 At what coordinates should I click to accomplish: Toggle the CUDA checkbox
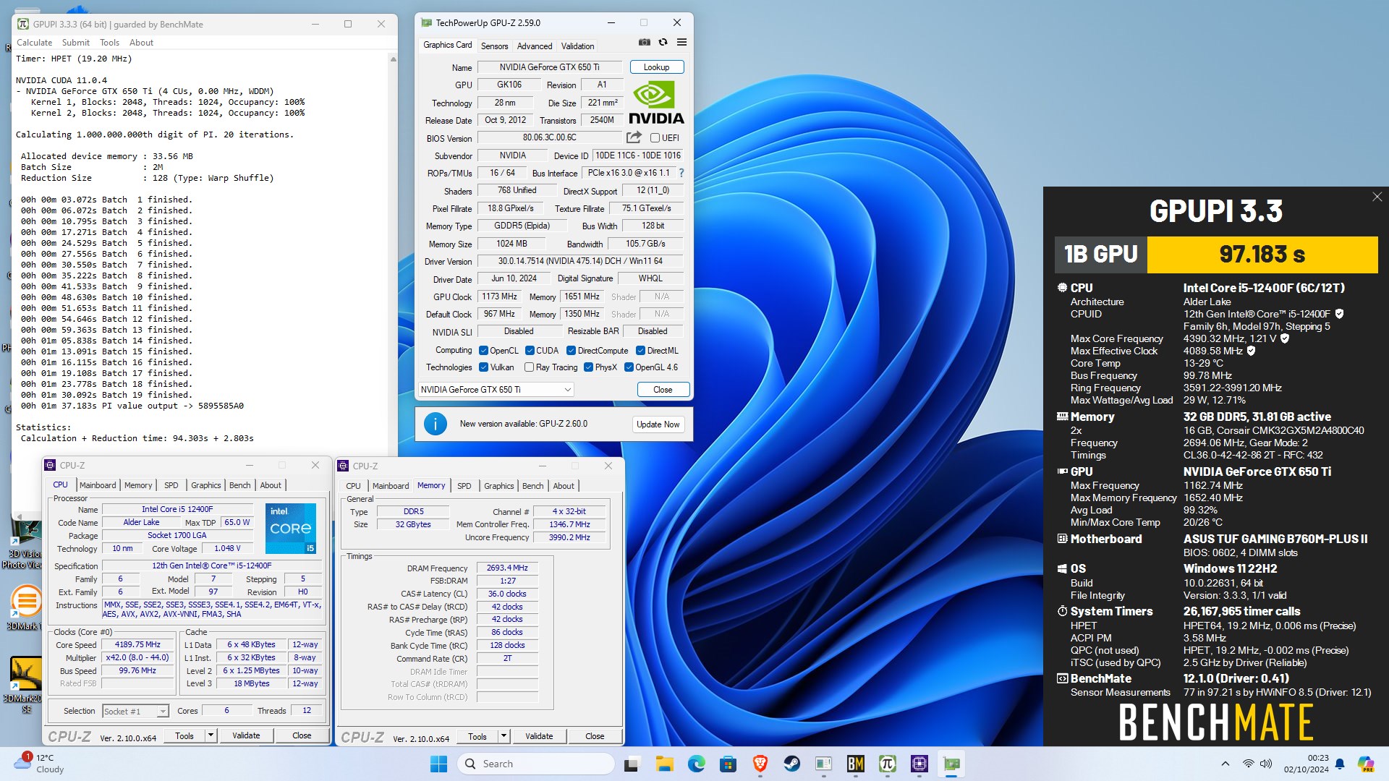coord(530,351)
